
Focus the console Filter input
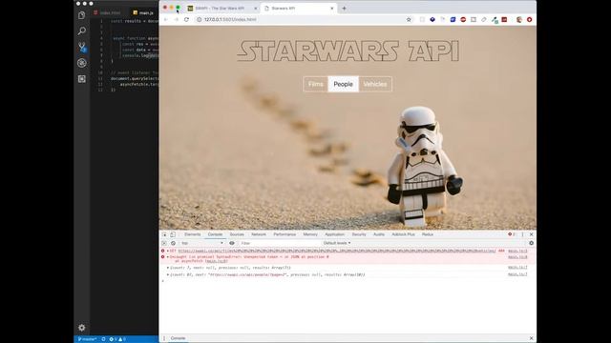point(279,243)
